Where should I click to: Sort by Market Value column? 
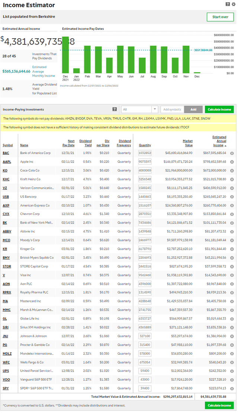coord(188,143)
